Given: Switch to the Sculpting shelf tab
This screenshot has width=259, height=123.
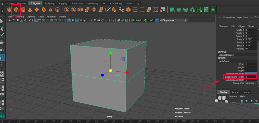Looking at the screenshot, I should 49,3.
